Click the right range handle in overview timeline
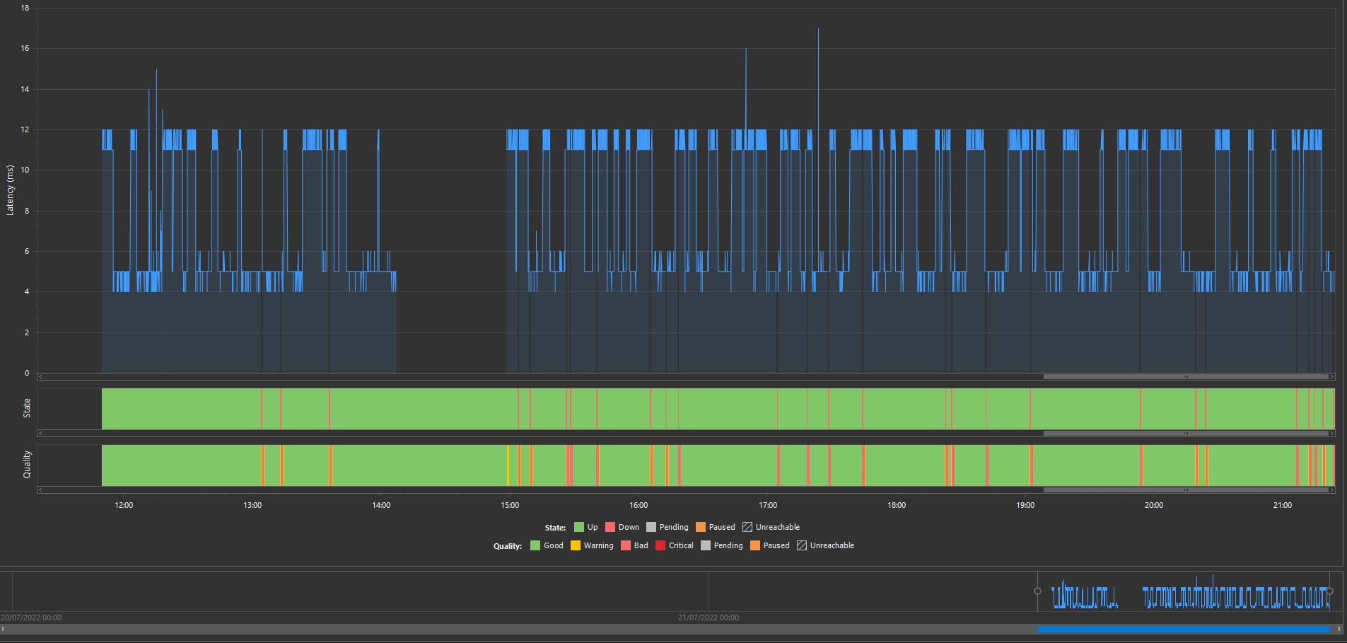 point(1330,591)
